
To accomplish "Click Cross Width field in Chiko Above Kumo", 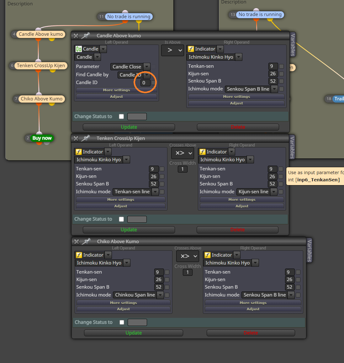I will (188, 272).
